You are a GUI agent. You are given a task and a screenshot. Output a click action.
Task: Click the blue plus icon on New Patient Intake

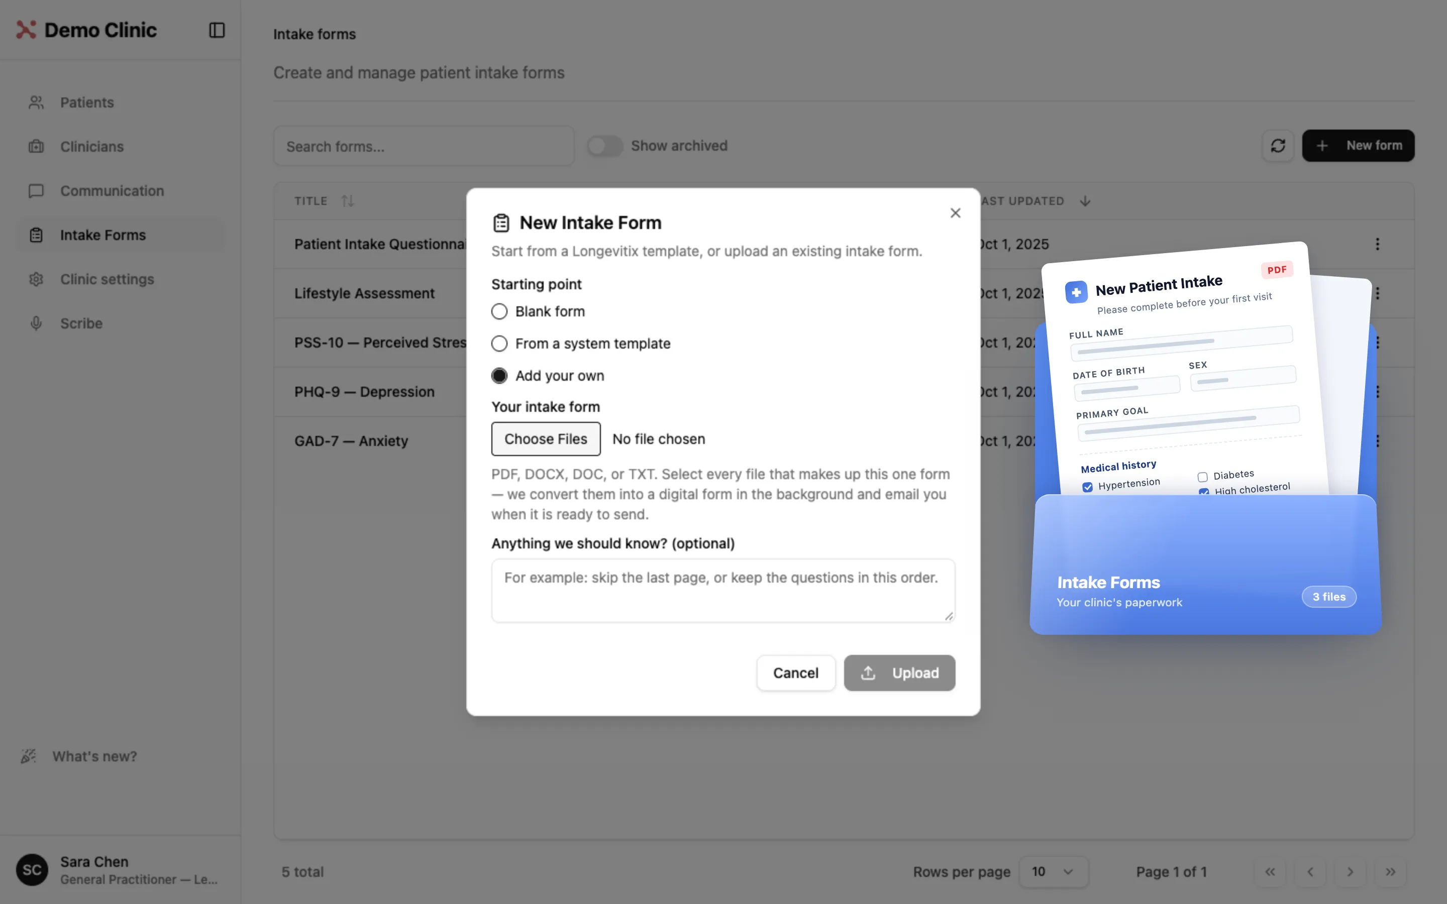click(1076, 292)
